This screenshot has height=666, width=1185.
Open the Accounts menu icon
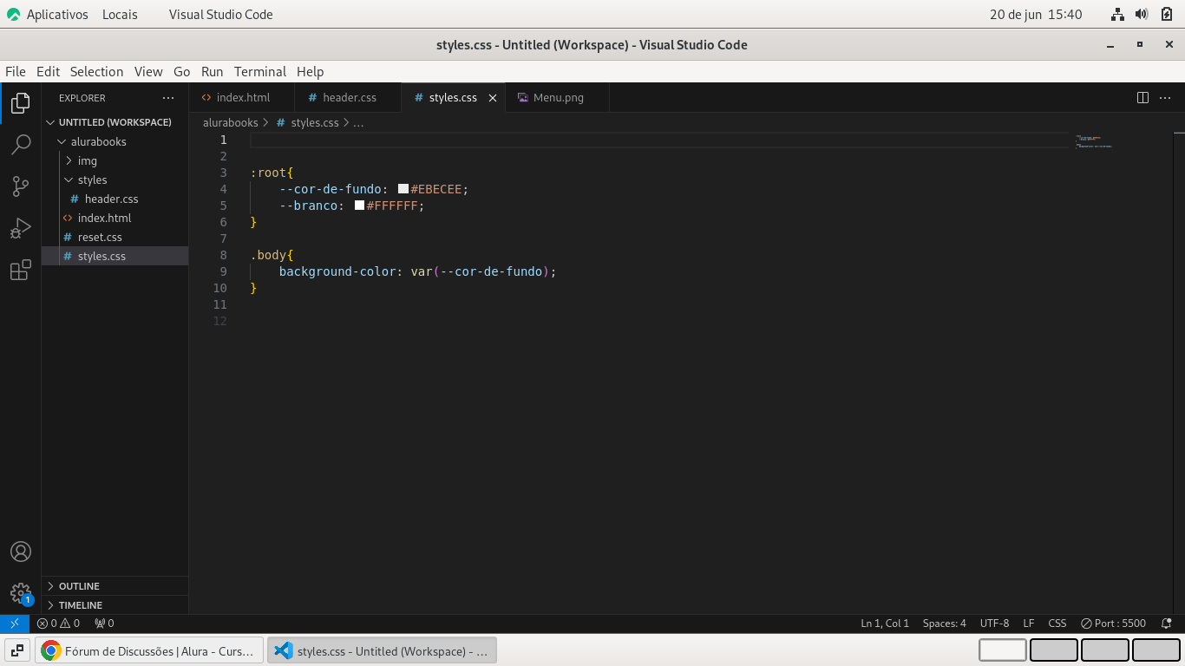[x=21, y=552]
